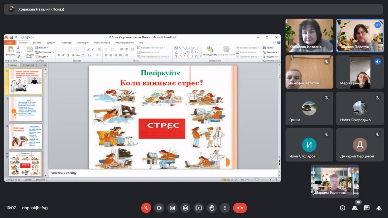The image size is (388, 218).
Task: Switch to the Анимация ribbon tab
Action: pyautogui.click(x=83, y=43)
